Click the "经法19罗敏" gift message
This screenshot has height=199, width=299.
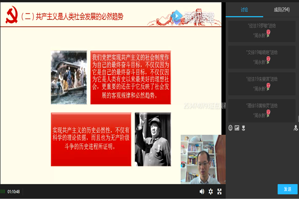point(262,30)
